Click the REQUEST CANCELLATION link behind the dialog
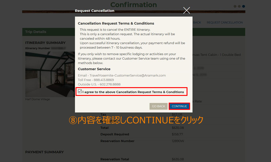This screenshot has width=271, height=162. click(225, 22)
